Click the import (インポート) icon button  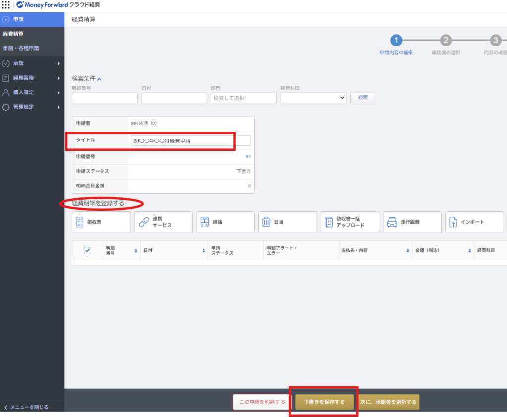474,222
